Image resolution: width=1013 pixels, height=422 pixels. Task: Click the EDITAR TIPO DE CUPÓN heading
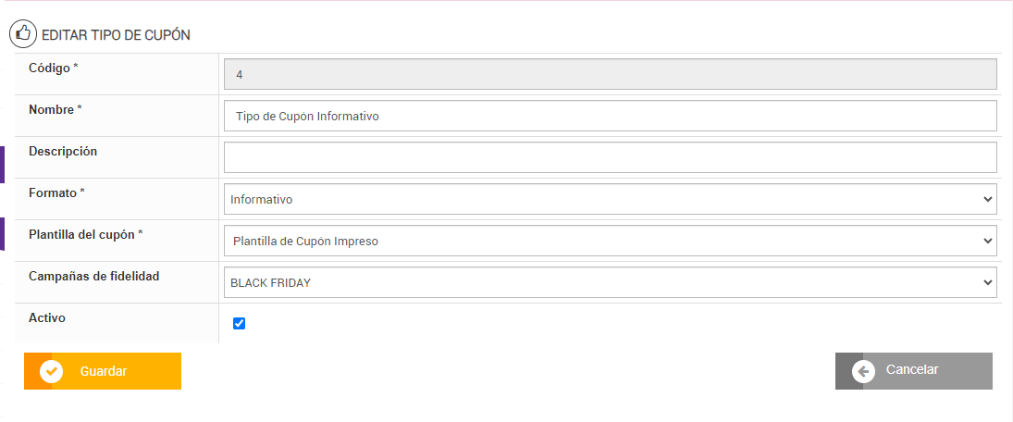pyautogui.click(x=116, y=35)
